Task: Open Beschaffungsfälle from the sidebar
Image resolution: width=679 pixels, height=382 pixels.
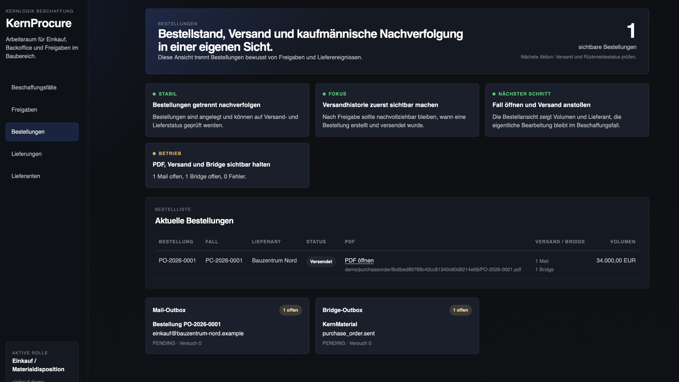Action: point(34,87)
